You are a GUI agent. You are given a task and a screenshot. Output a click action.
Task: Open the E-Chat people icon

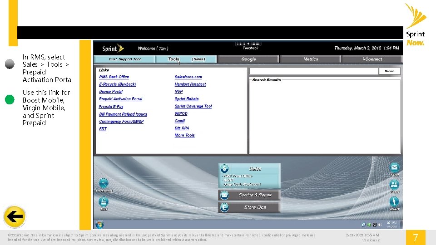coord(394,185)
